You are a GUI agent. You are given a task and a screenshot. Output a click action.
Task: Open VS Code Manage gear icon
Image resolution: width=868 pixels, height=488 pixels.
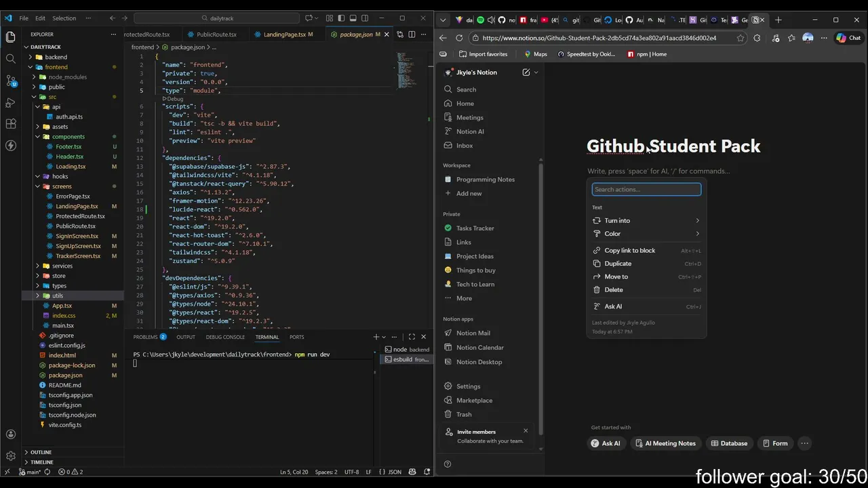(x=10, y=456)
